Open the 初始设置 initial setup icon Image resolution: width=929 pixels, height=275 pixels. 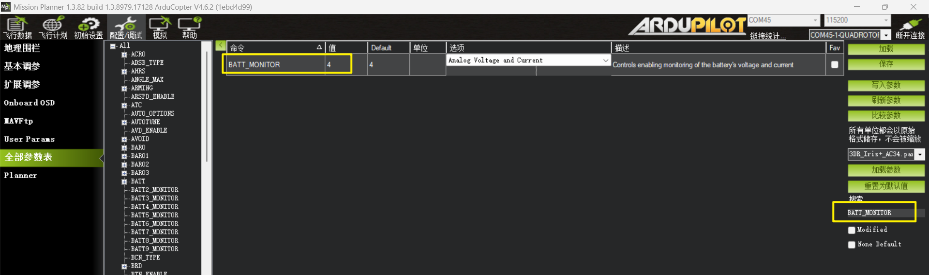(x=88, y=28)
